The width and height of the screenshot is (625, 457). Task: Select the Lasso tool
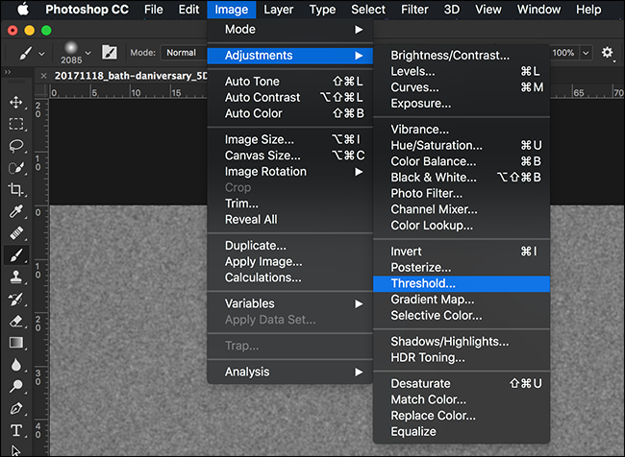[16, 146]
